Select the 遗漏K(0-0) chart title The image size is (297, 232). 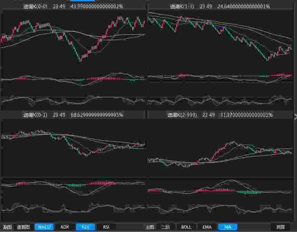click(x=36, y=6)
